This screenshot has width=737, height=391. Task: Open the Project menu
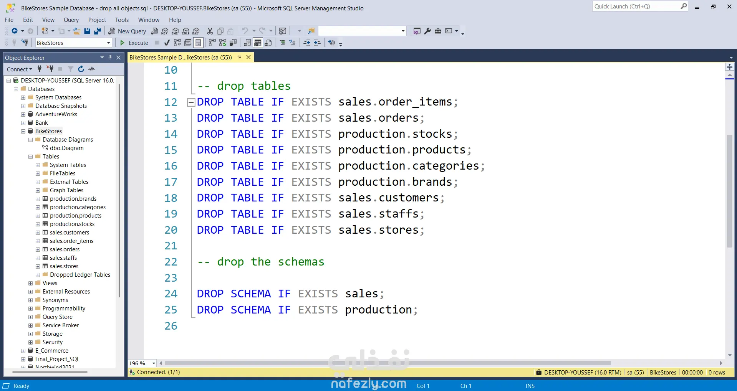(x=97, y=20)
